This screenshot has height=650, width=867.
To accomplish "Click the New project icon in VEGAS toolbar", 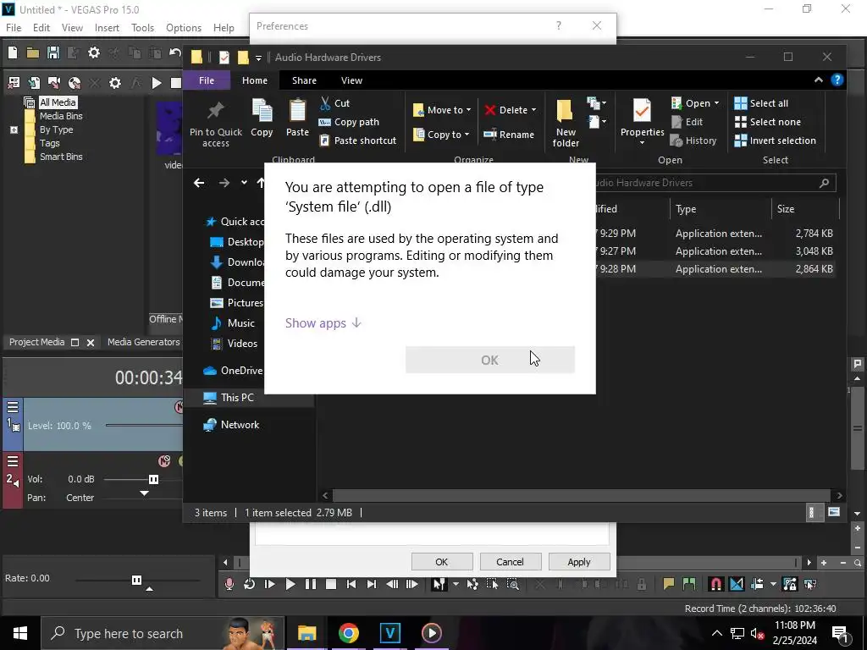I will [x=13, y=52].
